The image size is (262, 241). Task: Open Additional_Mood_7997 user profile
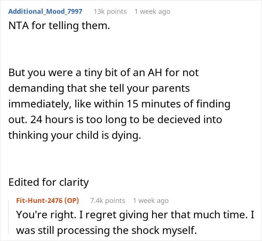coord(45,12)
